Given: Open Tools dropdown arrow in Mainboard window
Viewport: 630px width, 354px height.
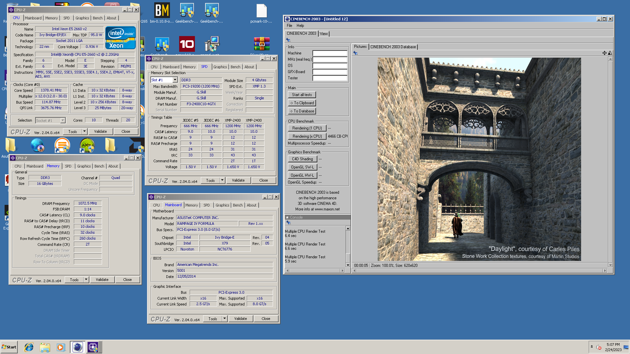Looking at the screenshot, I should (x=224, y=319).
